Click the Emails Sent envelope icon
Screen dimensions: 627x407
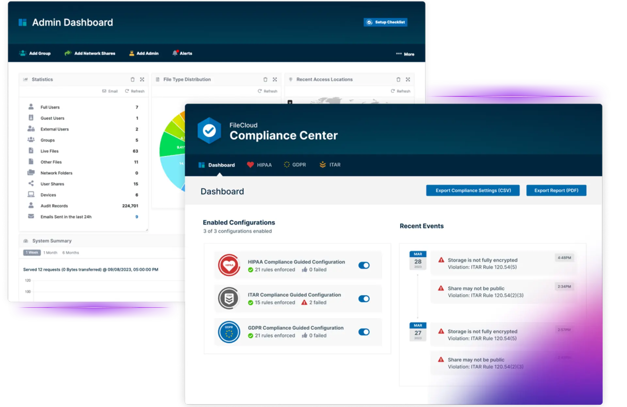[x=31, y=216]
